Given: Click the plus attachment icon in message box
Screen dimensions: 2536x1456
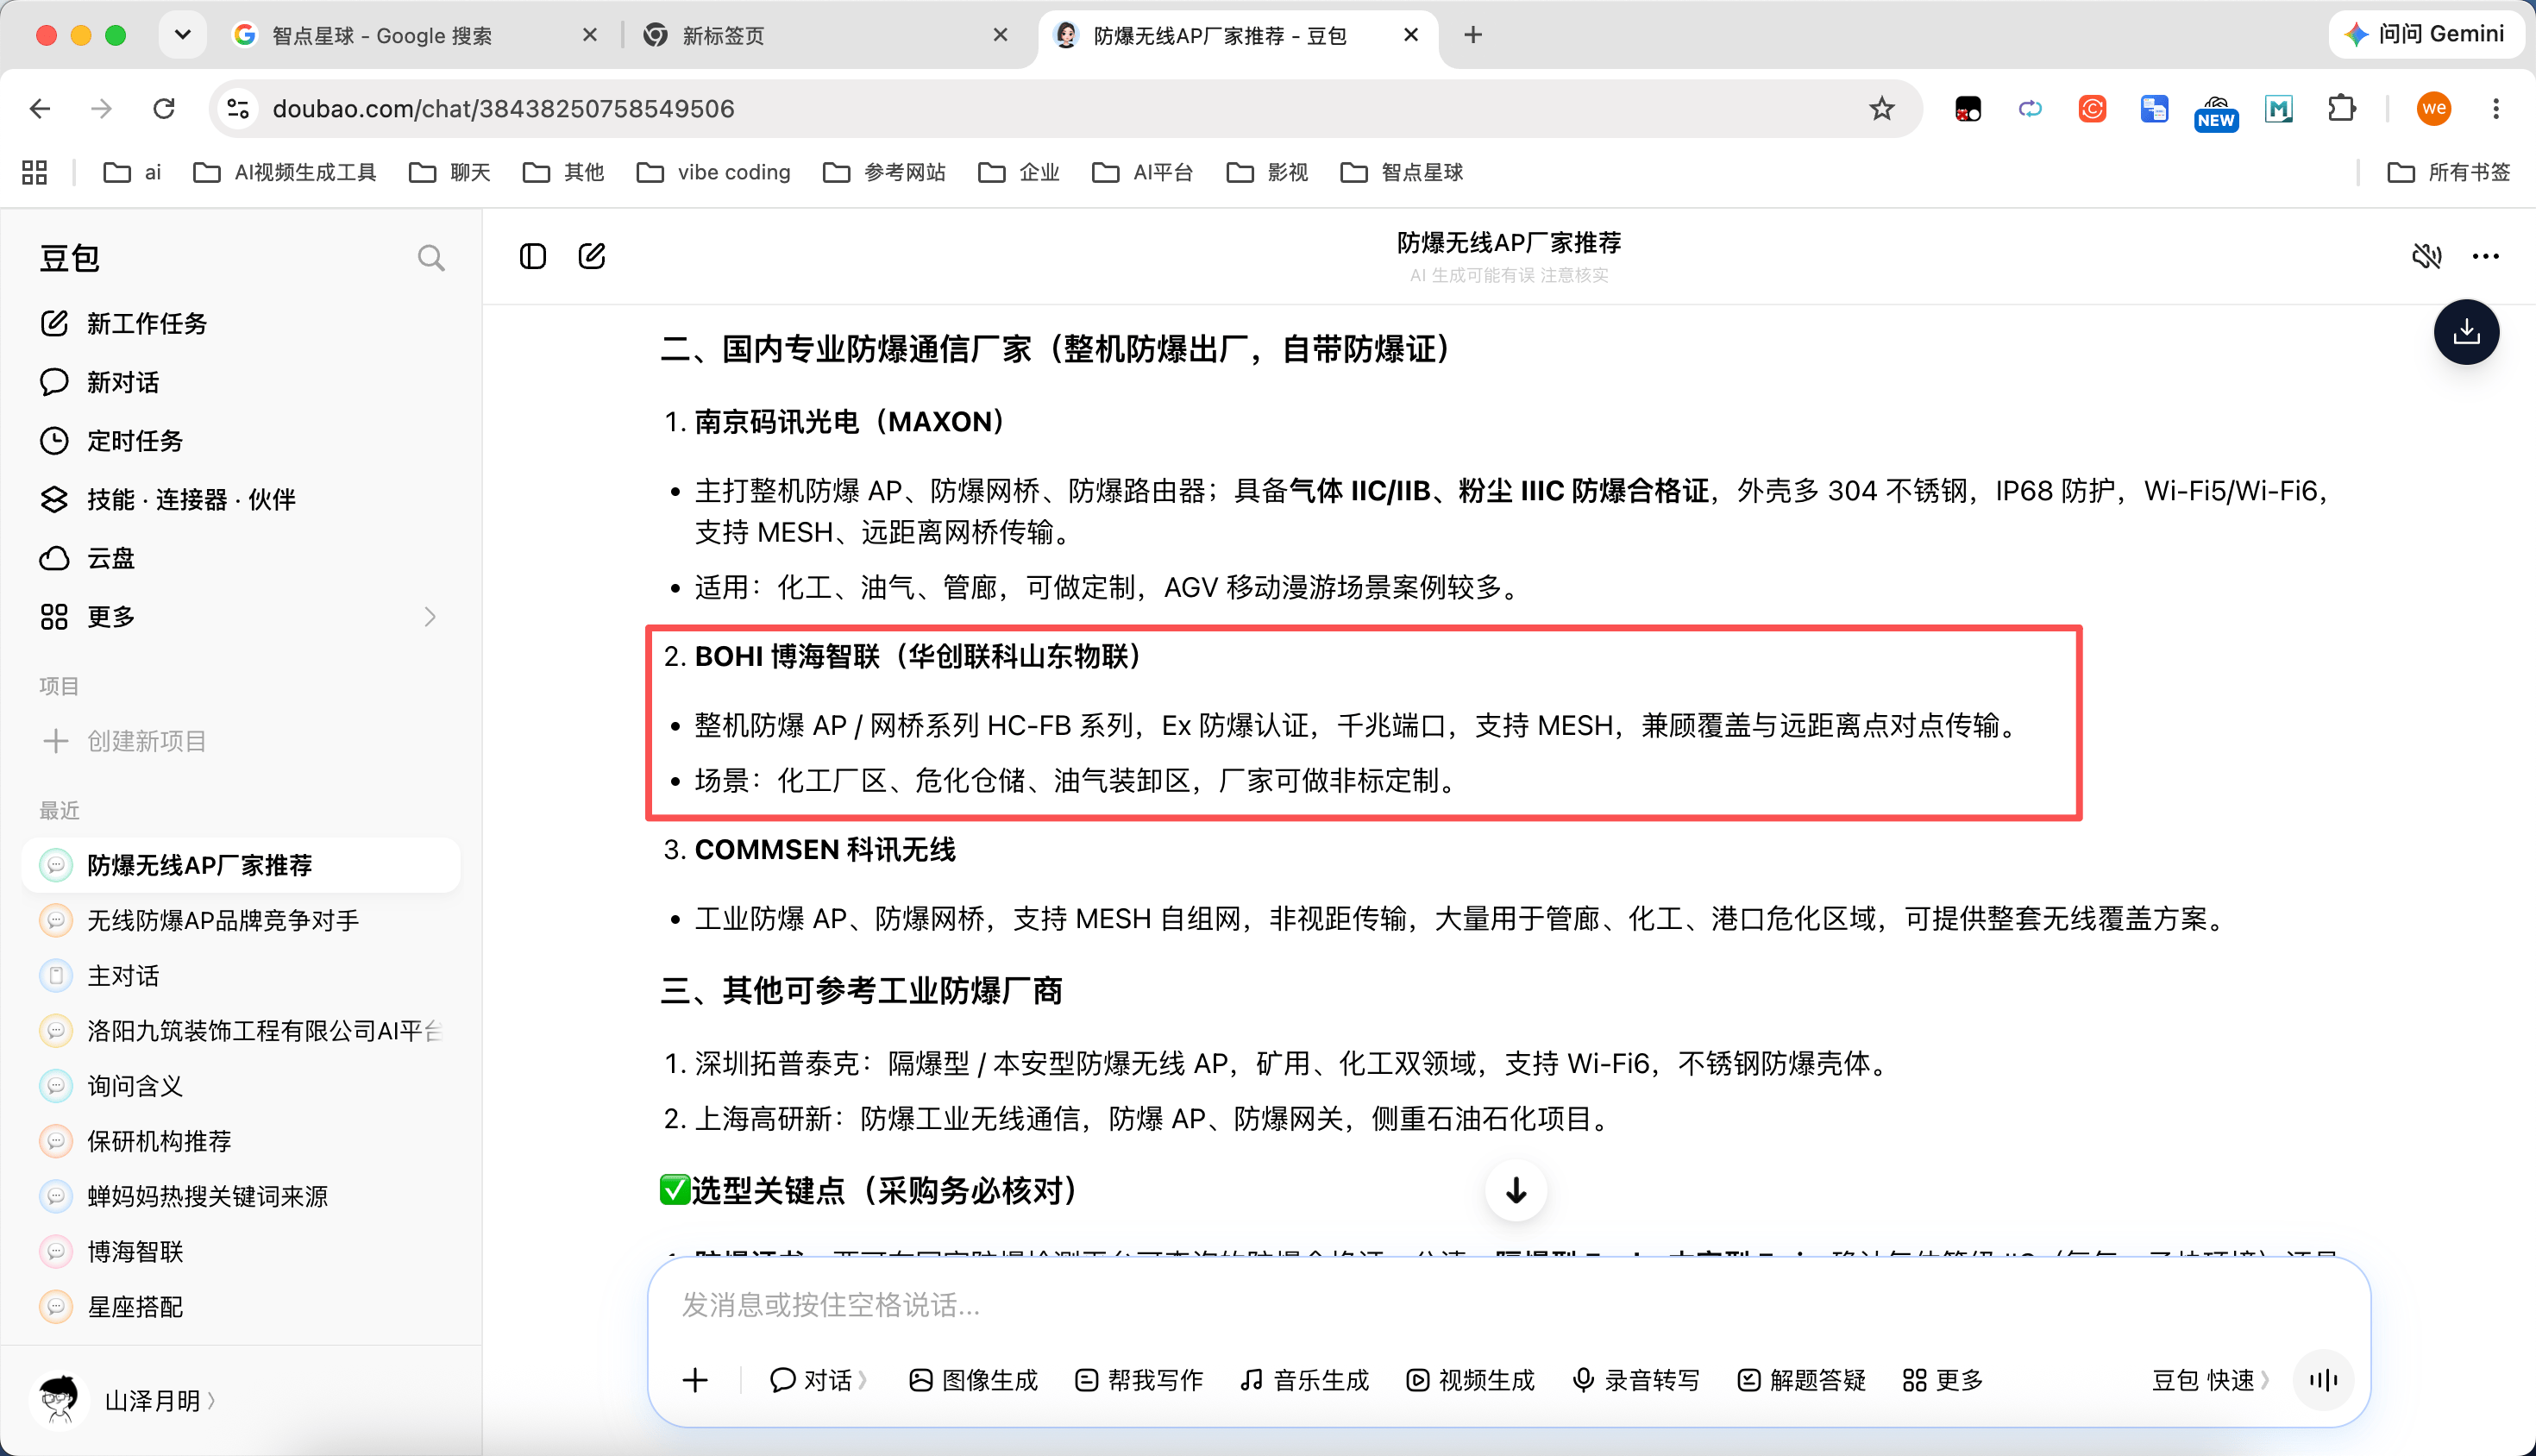Looking at the screenshot, I should pos(695,1380).
